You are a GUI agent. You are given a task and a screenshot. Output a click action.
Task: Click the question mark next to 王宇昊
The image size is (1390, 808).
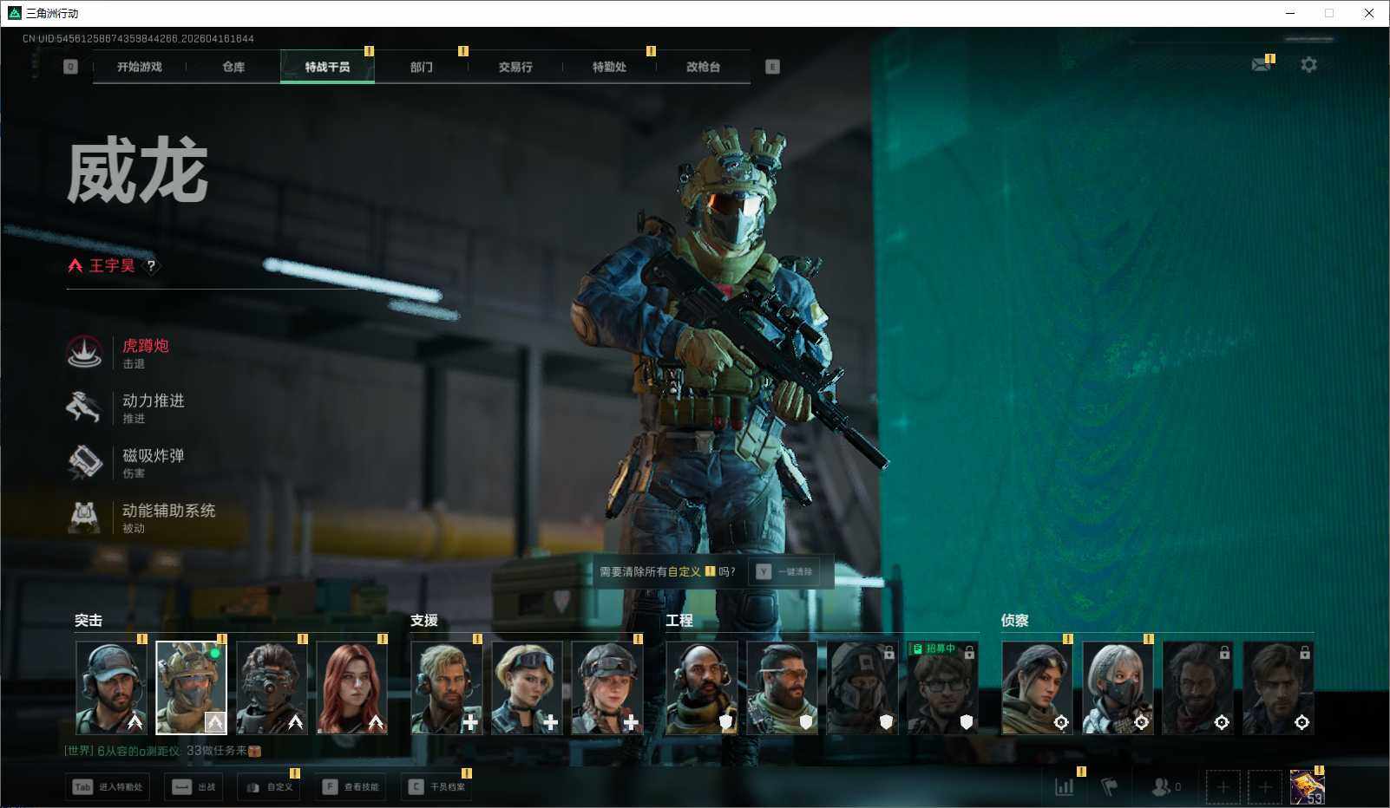coord(151,266)
